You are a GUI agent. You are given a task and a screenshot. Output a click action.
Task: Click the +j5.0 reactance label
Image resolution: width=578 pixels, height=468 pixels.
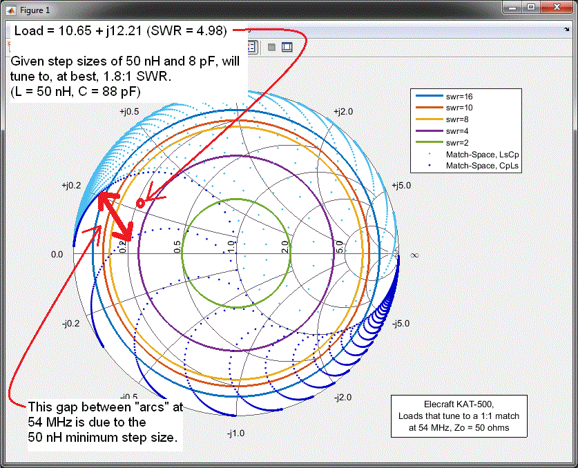click(401, 186)
